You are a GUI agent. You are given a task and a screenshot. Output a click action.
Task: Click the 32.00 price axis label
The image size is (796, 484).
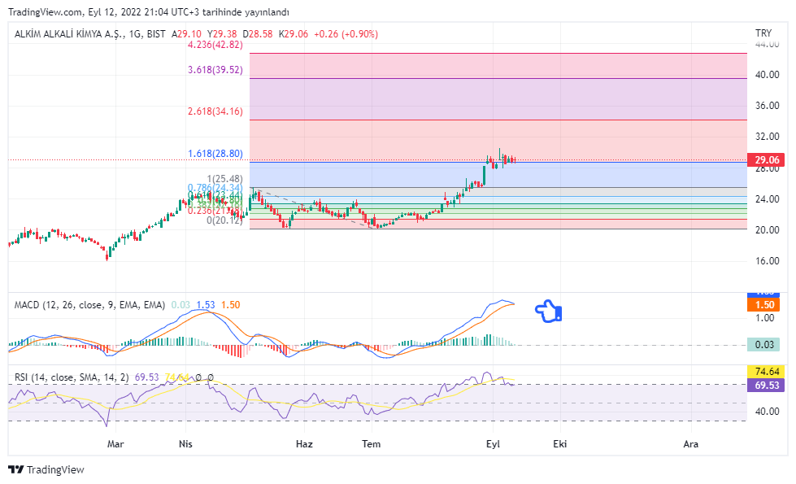[767, 136]
